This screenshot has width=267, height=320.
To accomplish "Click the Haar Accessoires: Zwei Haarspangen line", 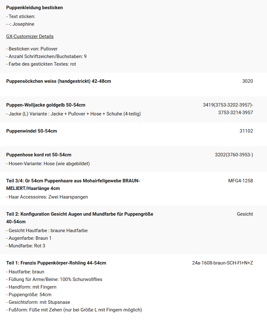I will click(x=47, y=197).
